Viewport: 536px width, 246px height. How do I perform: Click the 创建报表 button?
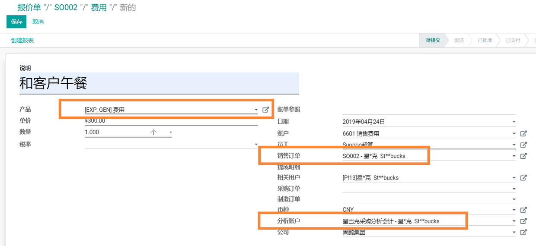22,40
